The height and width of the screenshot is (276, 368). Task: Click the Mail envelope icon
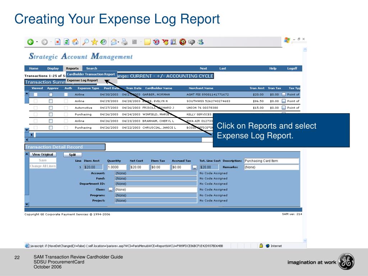click(114, 42)
